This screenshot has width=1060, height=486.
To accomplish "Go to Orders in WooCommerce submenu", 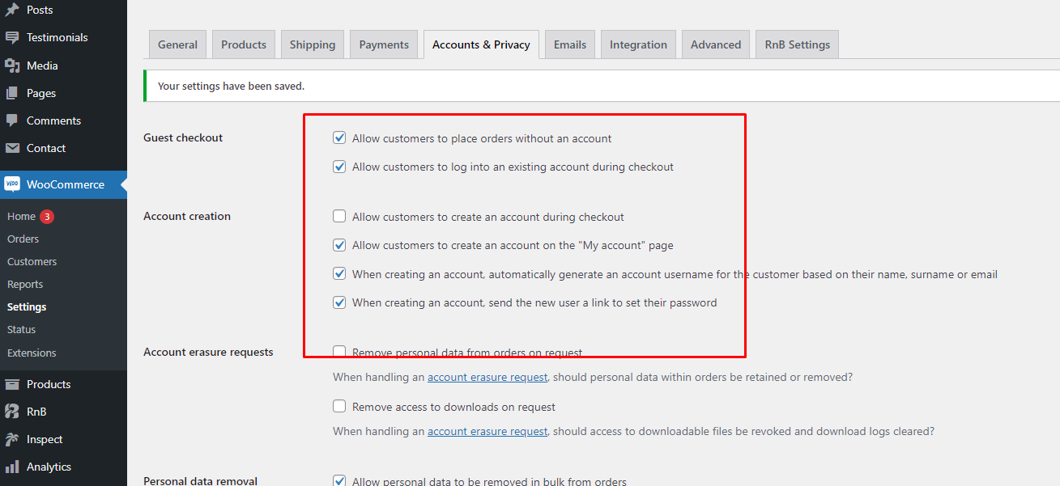I will 23,239.
